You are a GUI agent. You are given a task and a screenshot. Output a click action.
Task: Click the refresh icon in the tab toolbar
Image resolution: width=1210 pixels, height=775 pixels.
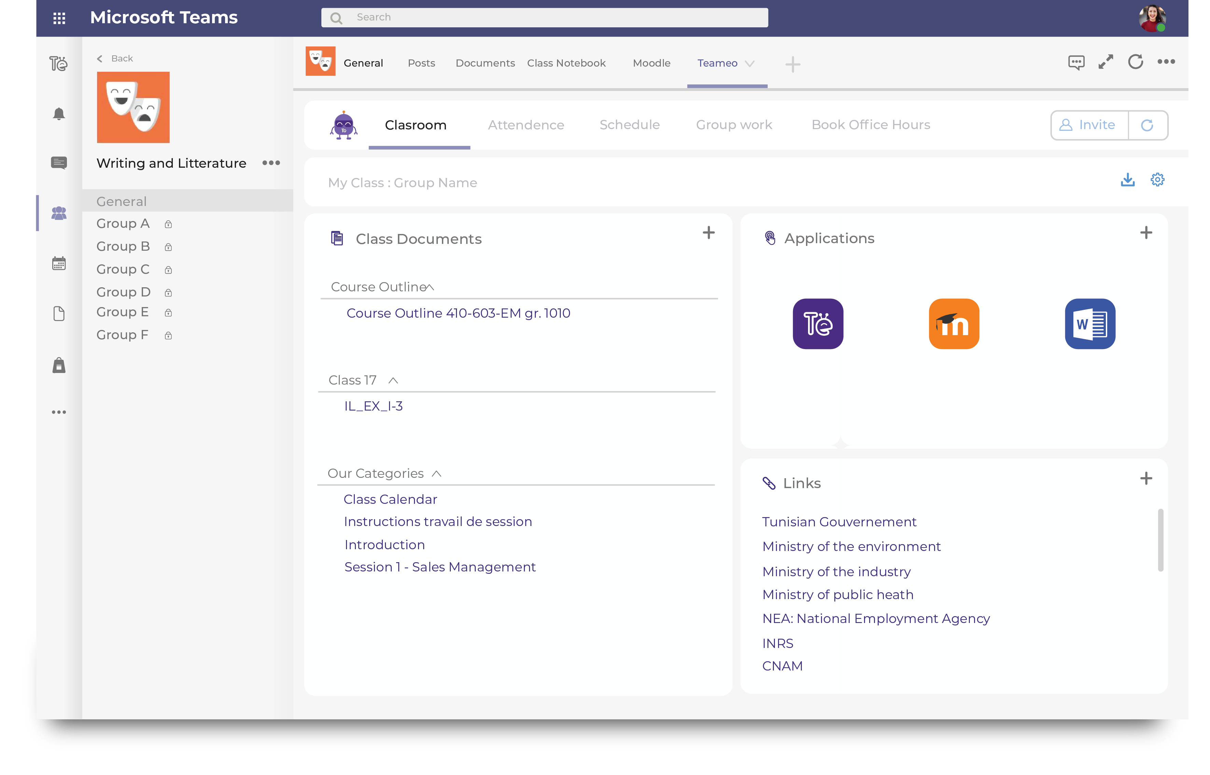[x=1136, y=61]
